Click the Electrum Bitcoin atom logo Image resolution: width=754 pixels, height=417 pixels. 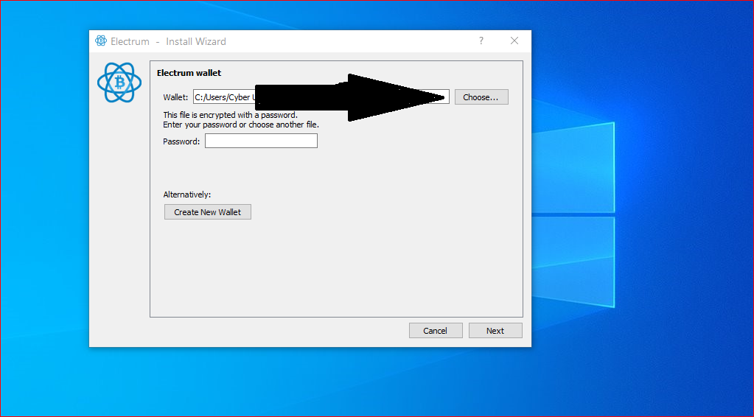point(119,83)
